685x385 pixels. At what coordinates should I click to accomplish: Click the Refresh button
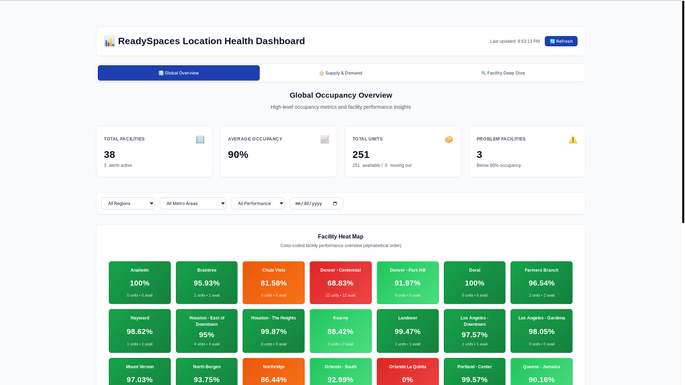561,41
